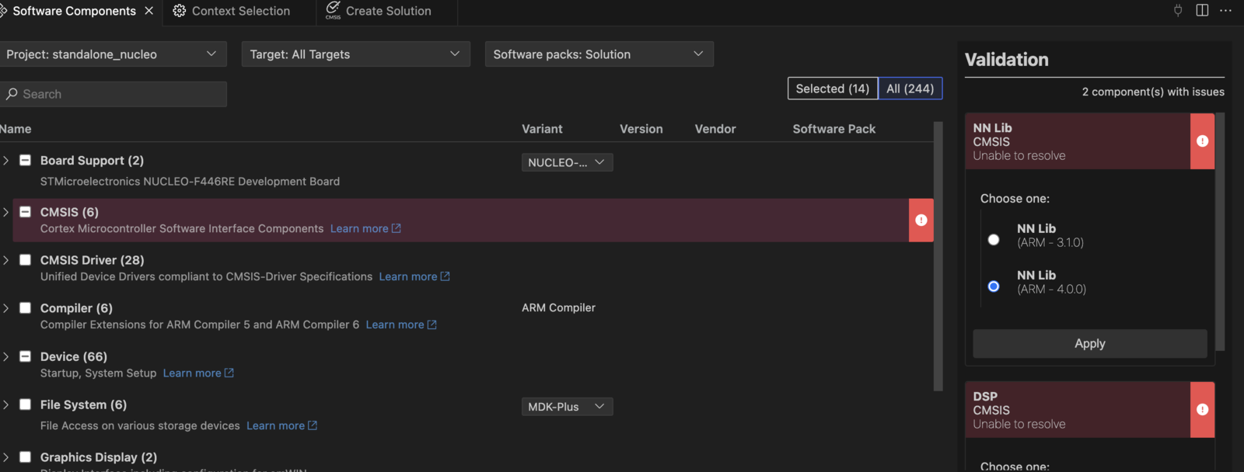Open the NUCLEO variant dropdown
1244x472 pixels.
(x=568, y=162)
